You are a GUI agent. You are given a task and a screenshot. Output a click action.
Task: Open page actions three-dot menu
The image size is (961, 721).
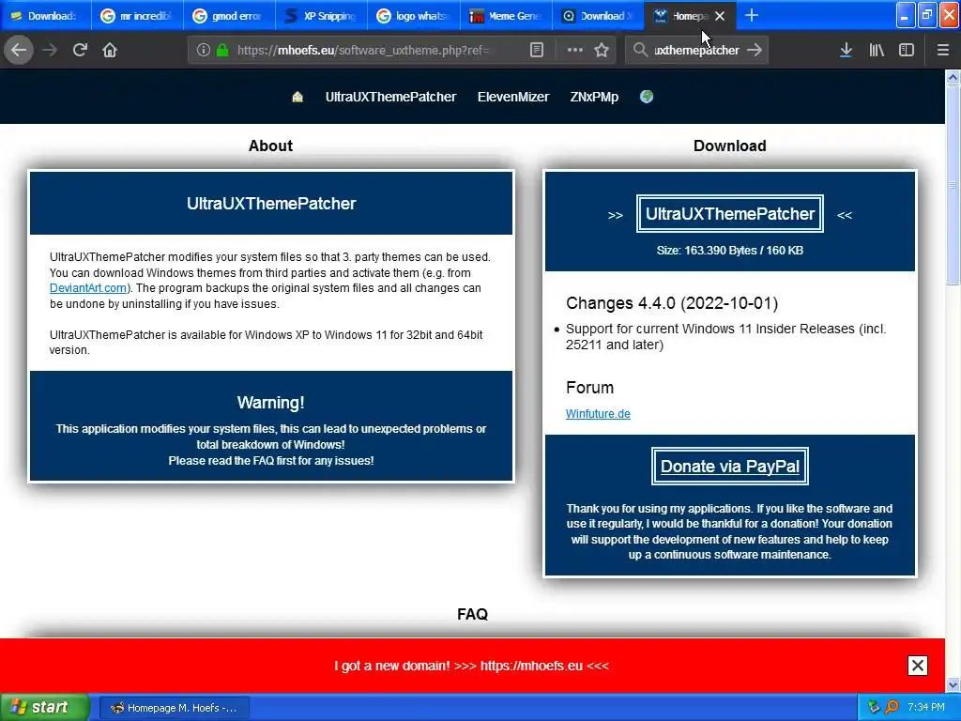point(575,50)
